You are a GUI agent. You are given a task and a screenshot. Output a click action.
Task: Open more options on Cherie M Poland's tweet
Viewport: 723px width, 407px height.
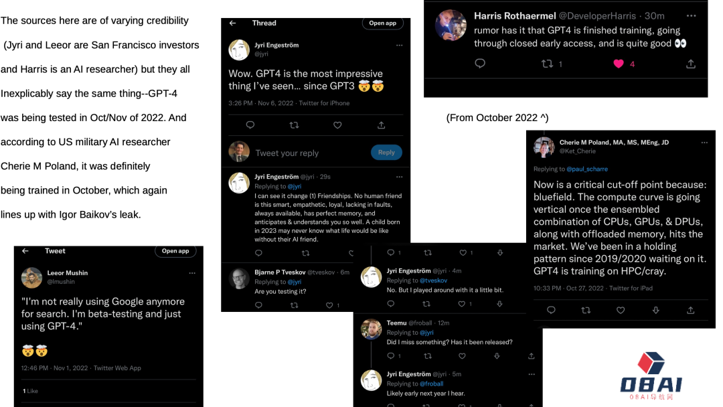(x=703, y=143)
